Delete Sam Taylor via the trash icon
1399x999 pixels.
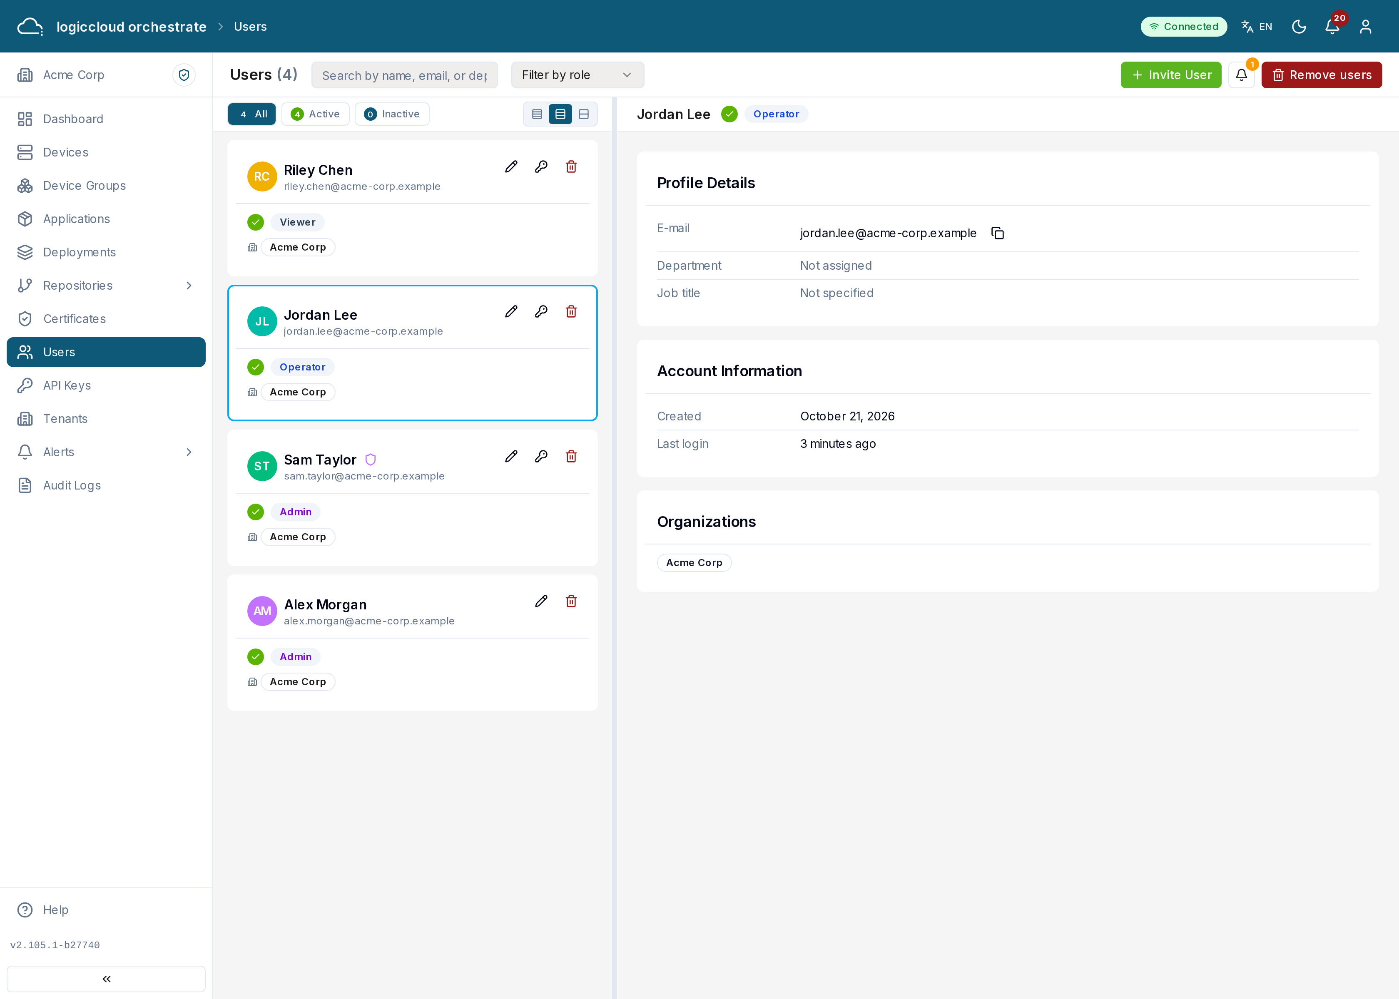pos(571,457)
